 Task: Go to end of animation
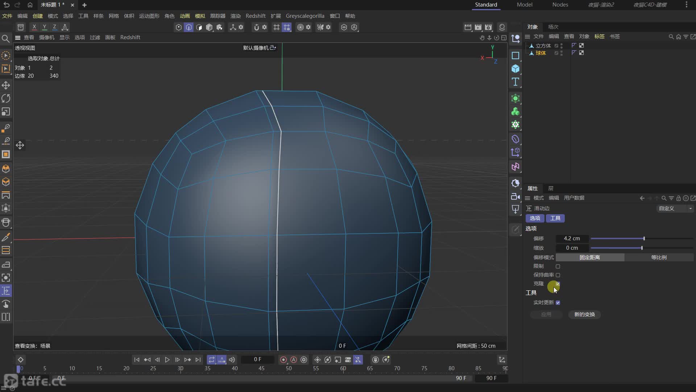pos(198,360)
